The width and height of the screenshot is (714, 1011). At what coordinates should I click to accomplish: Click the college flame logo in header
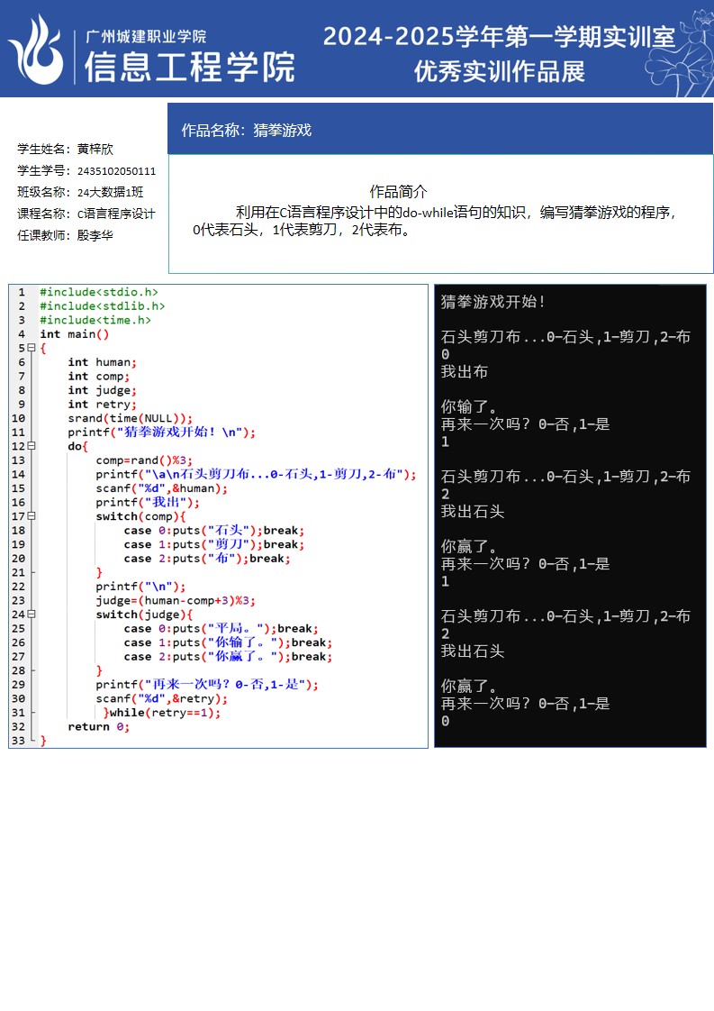pyautogui.click(x=37, y=49)
